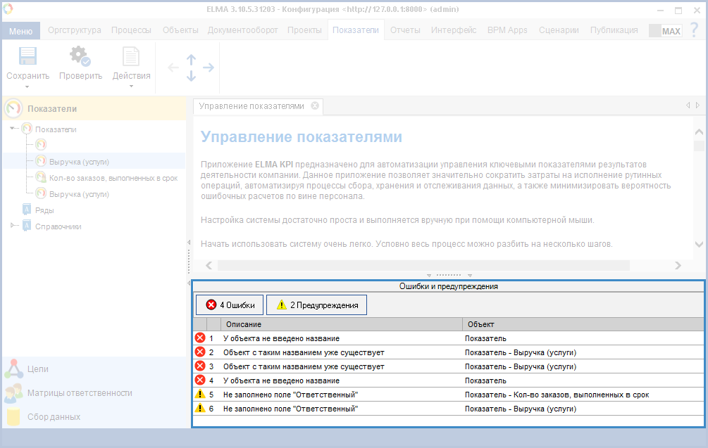708x448 pixels.
Task: Toggle the 4 Ошибки errors filter
Action: coord(230,305)
